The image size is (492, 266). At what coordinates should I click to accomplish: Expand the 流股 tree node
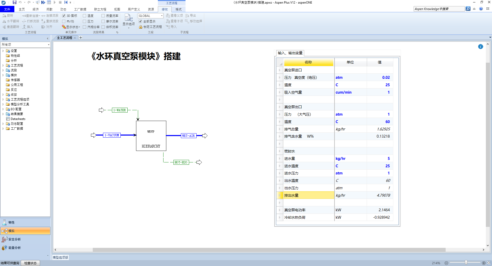tap(3, 70)
